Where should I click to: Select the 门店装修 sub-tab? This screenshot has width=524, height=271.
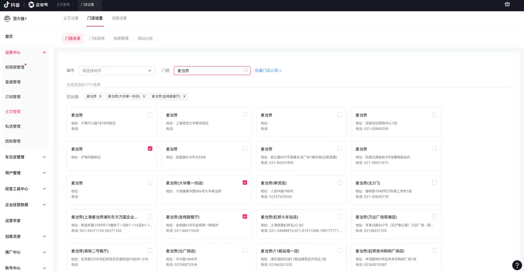(97, 38)
